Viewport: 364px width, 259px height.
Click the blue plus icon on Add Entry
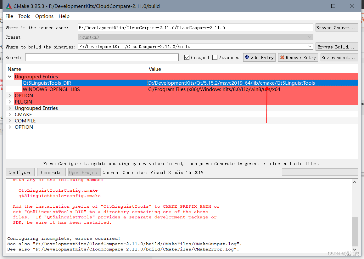[x=247, y=57]
